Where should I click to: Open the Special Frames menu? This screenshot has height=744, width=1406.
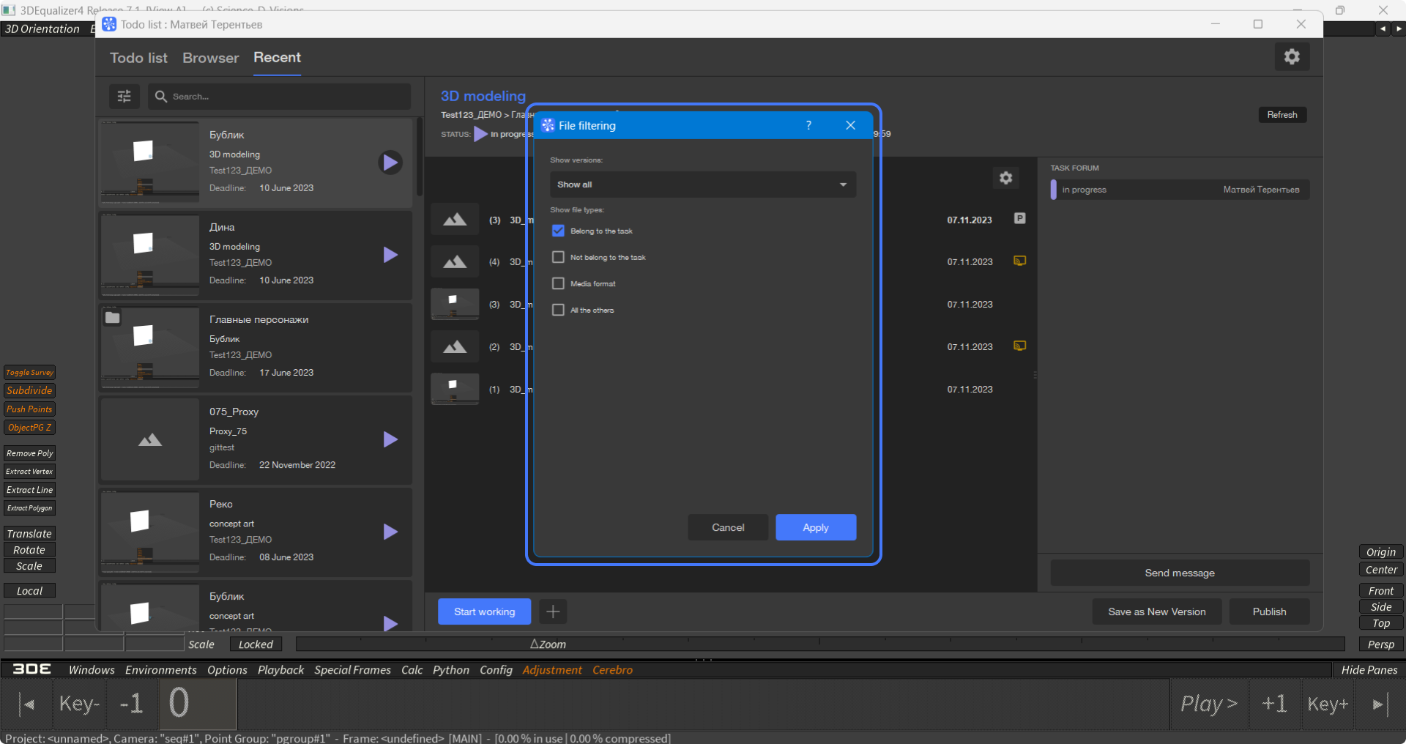(352, 669)
